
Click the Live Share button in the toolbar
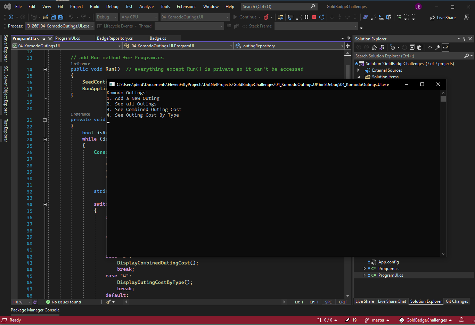coord(443,18)
